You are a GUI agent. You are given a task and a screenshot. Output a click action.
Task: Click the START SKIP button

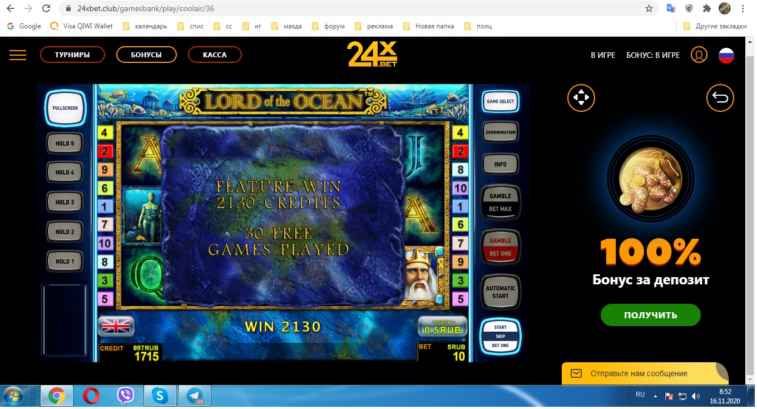pos(501,336)
